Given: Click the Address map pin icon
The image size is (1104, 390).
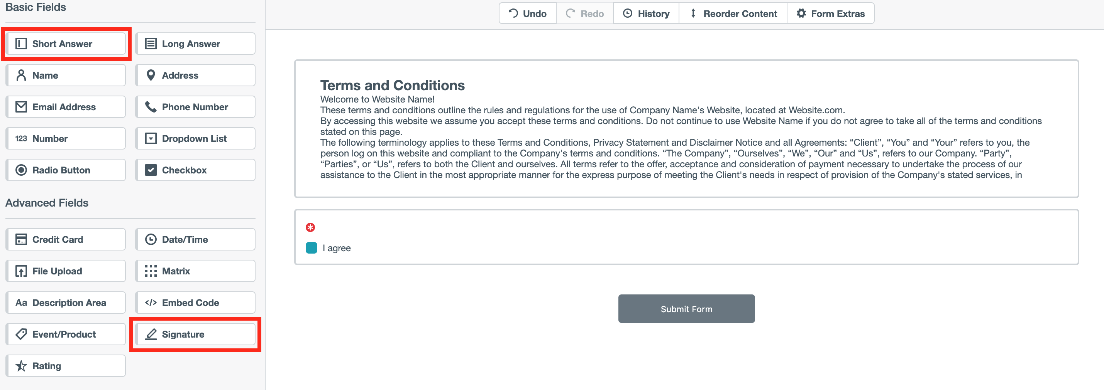Looking at the screenshot, I should pos(151,75).
